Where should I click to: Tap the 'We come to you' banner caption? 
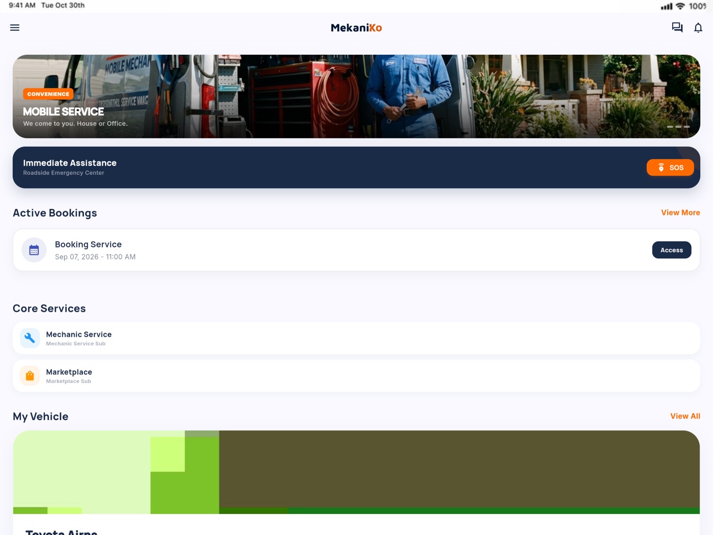point(75,123)
